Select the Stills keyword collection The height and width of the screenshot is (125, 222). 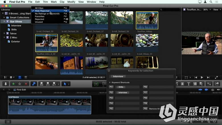[14, 29]
